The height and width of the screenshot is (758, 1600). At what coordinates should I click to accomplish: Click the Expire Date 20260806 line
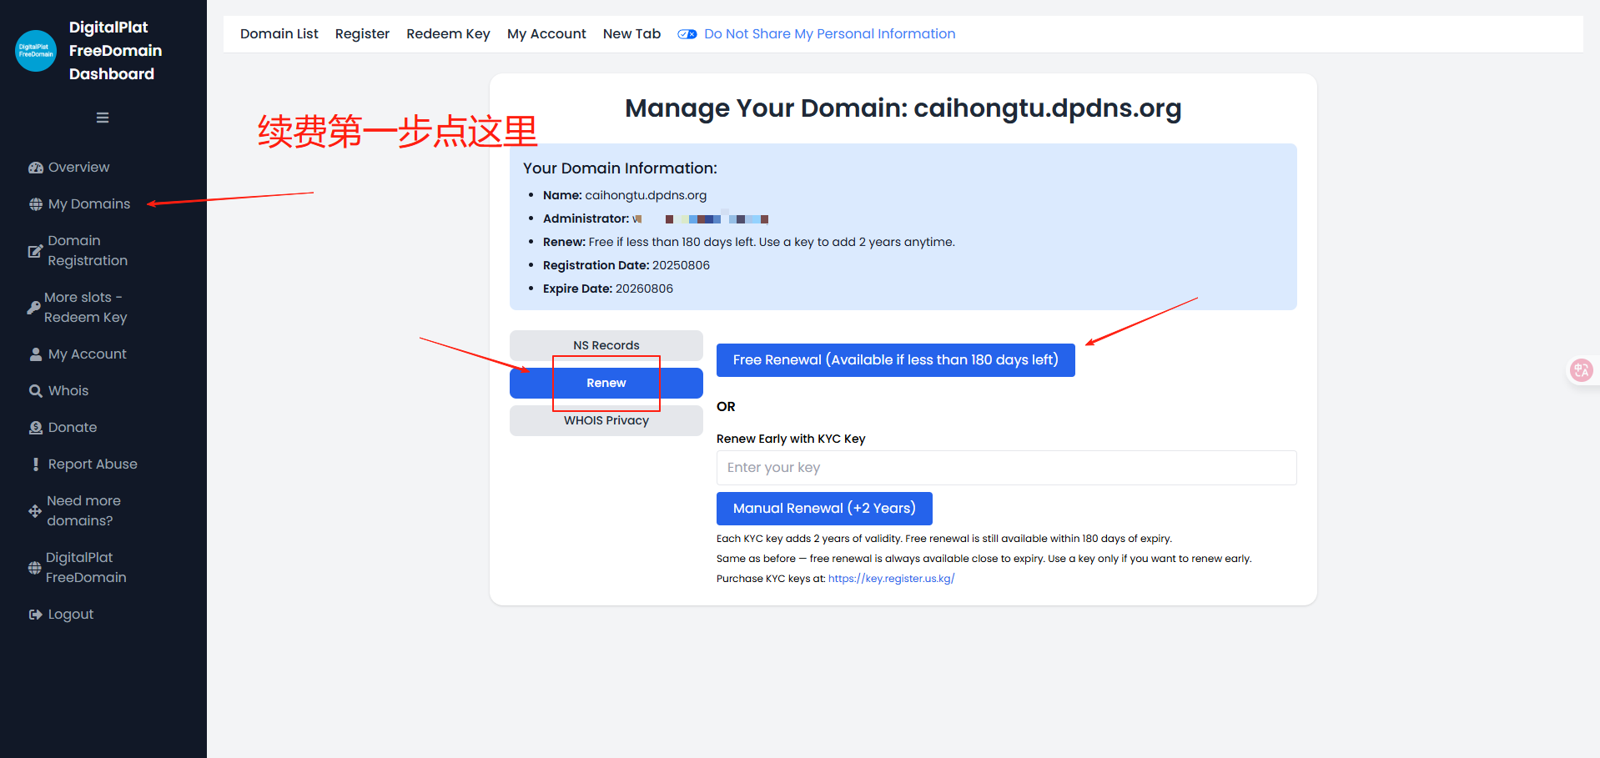[x=608, y=289]
